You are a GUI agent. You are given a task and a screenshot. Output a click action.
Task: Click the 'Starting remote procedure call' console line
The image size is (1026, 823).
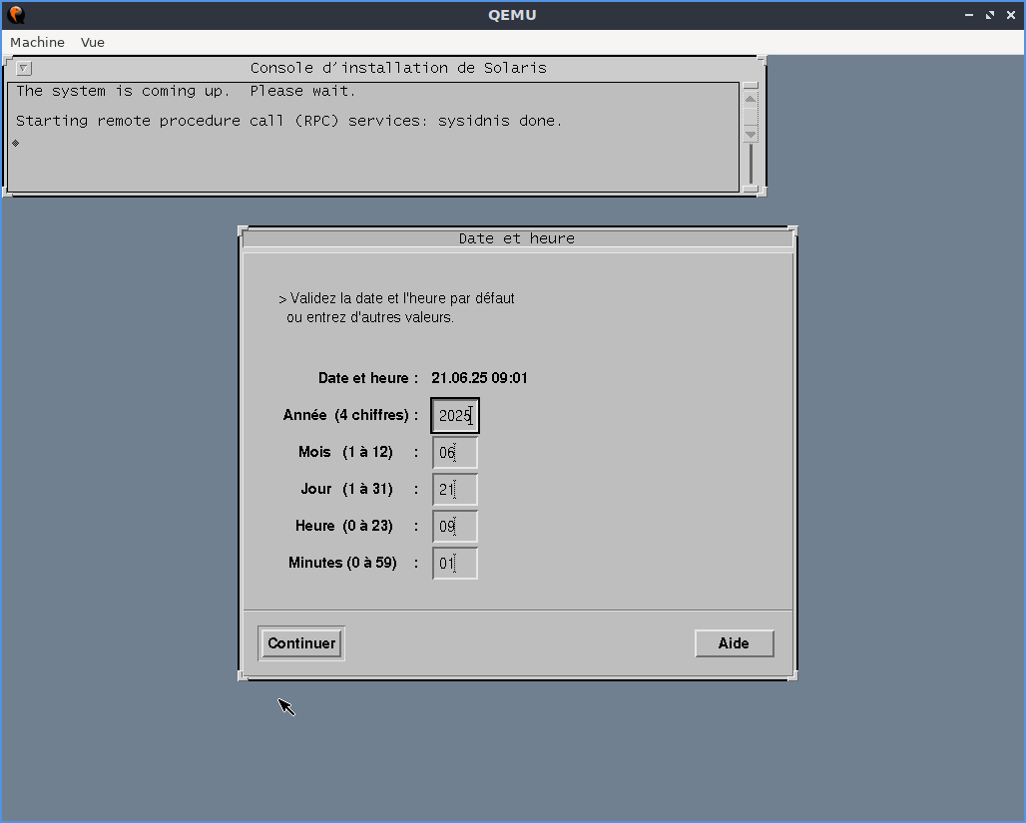(x=288, y=121)
